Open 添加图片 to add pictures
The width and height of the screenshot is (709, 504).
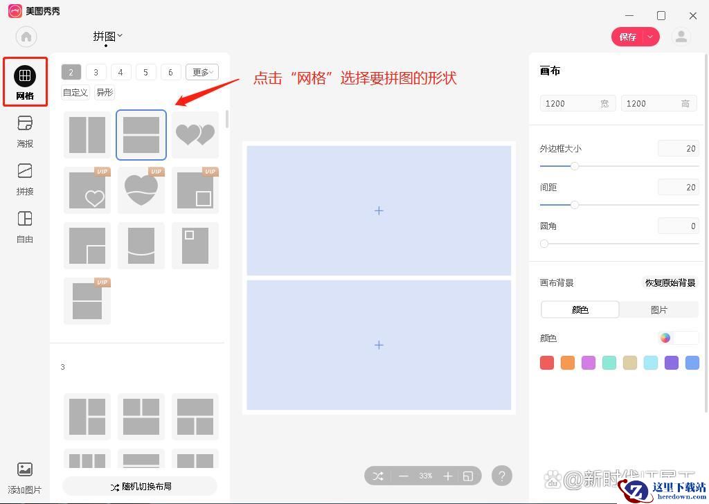pos(25,478)
